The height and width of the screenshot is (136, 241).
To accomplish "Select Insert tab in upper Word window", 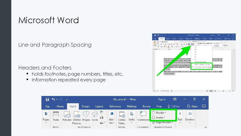I will point(168,39).
